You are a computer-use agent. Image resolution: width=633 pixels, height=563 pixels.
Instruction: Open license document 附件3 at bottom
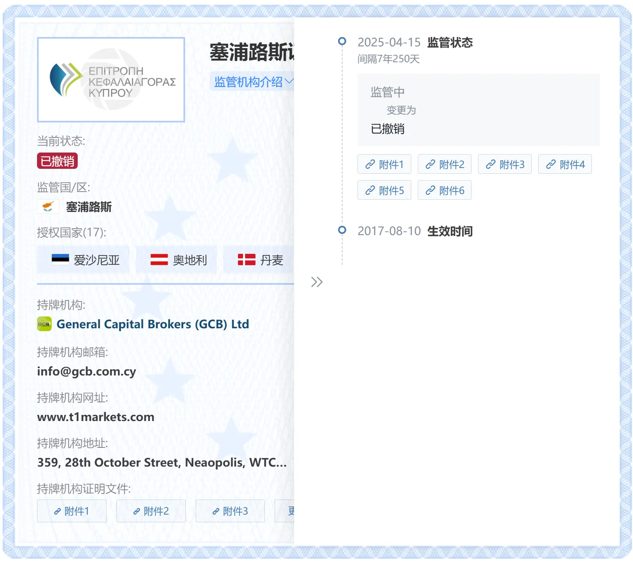click(x=230, y=511)
